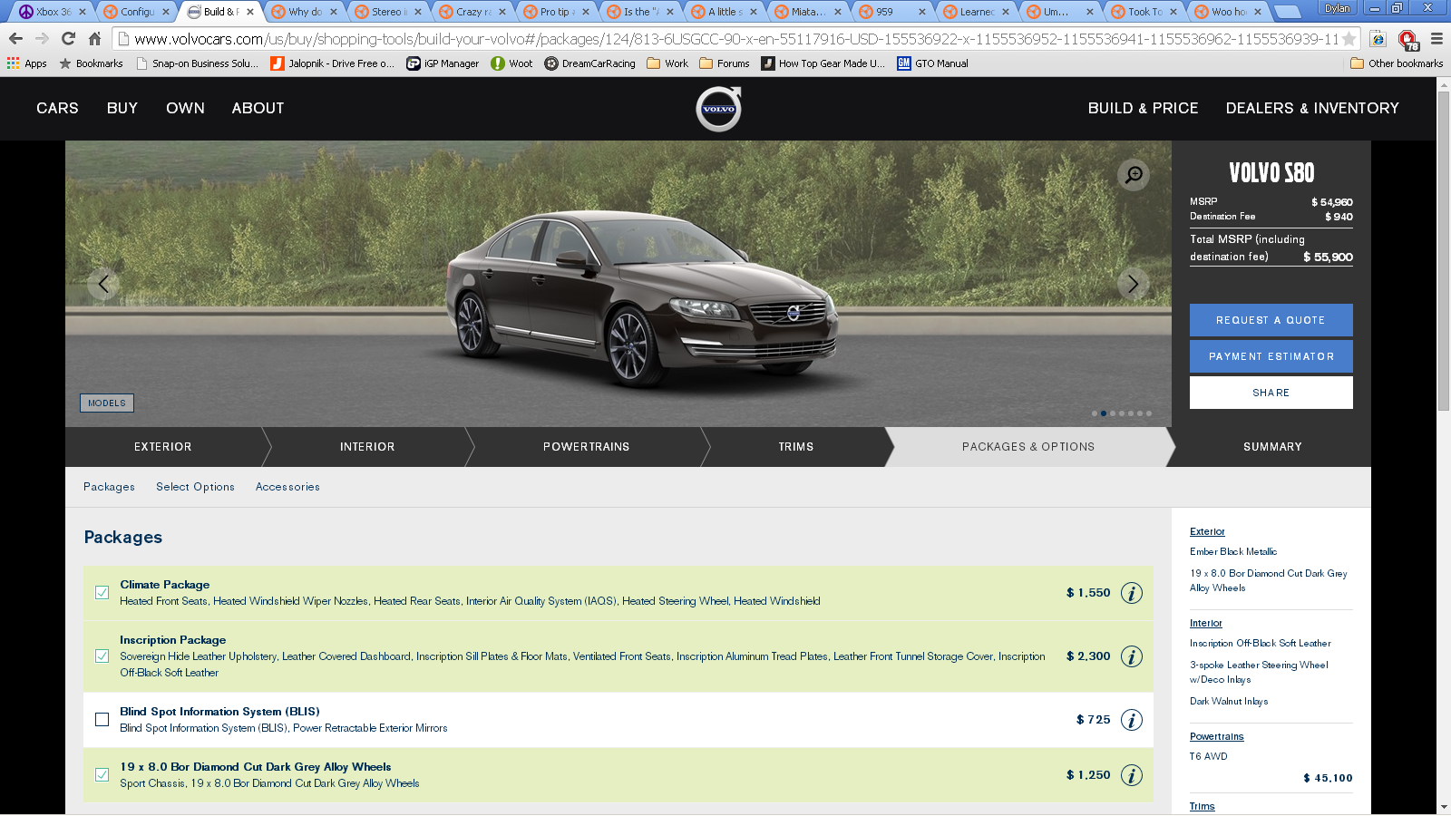Click the browser back arrow
1451x816 pixels.
[15, 38]
